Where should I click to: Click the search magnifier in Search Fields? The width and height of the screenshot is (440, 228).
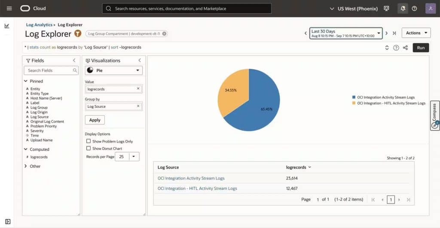[x=75, y=70]
